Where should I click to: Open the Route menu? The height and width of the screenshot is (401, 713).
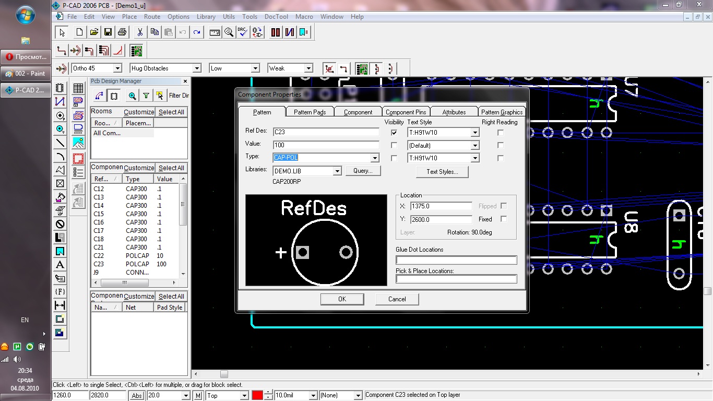coord(152,17)
